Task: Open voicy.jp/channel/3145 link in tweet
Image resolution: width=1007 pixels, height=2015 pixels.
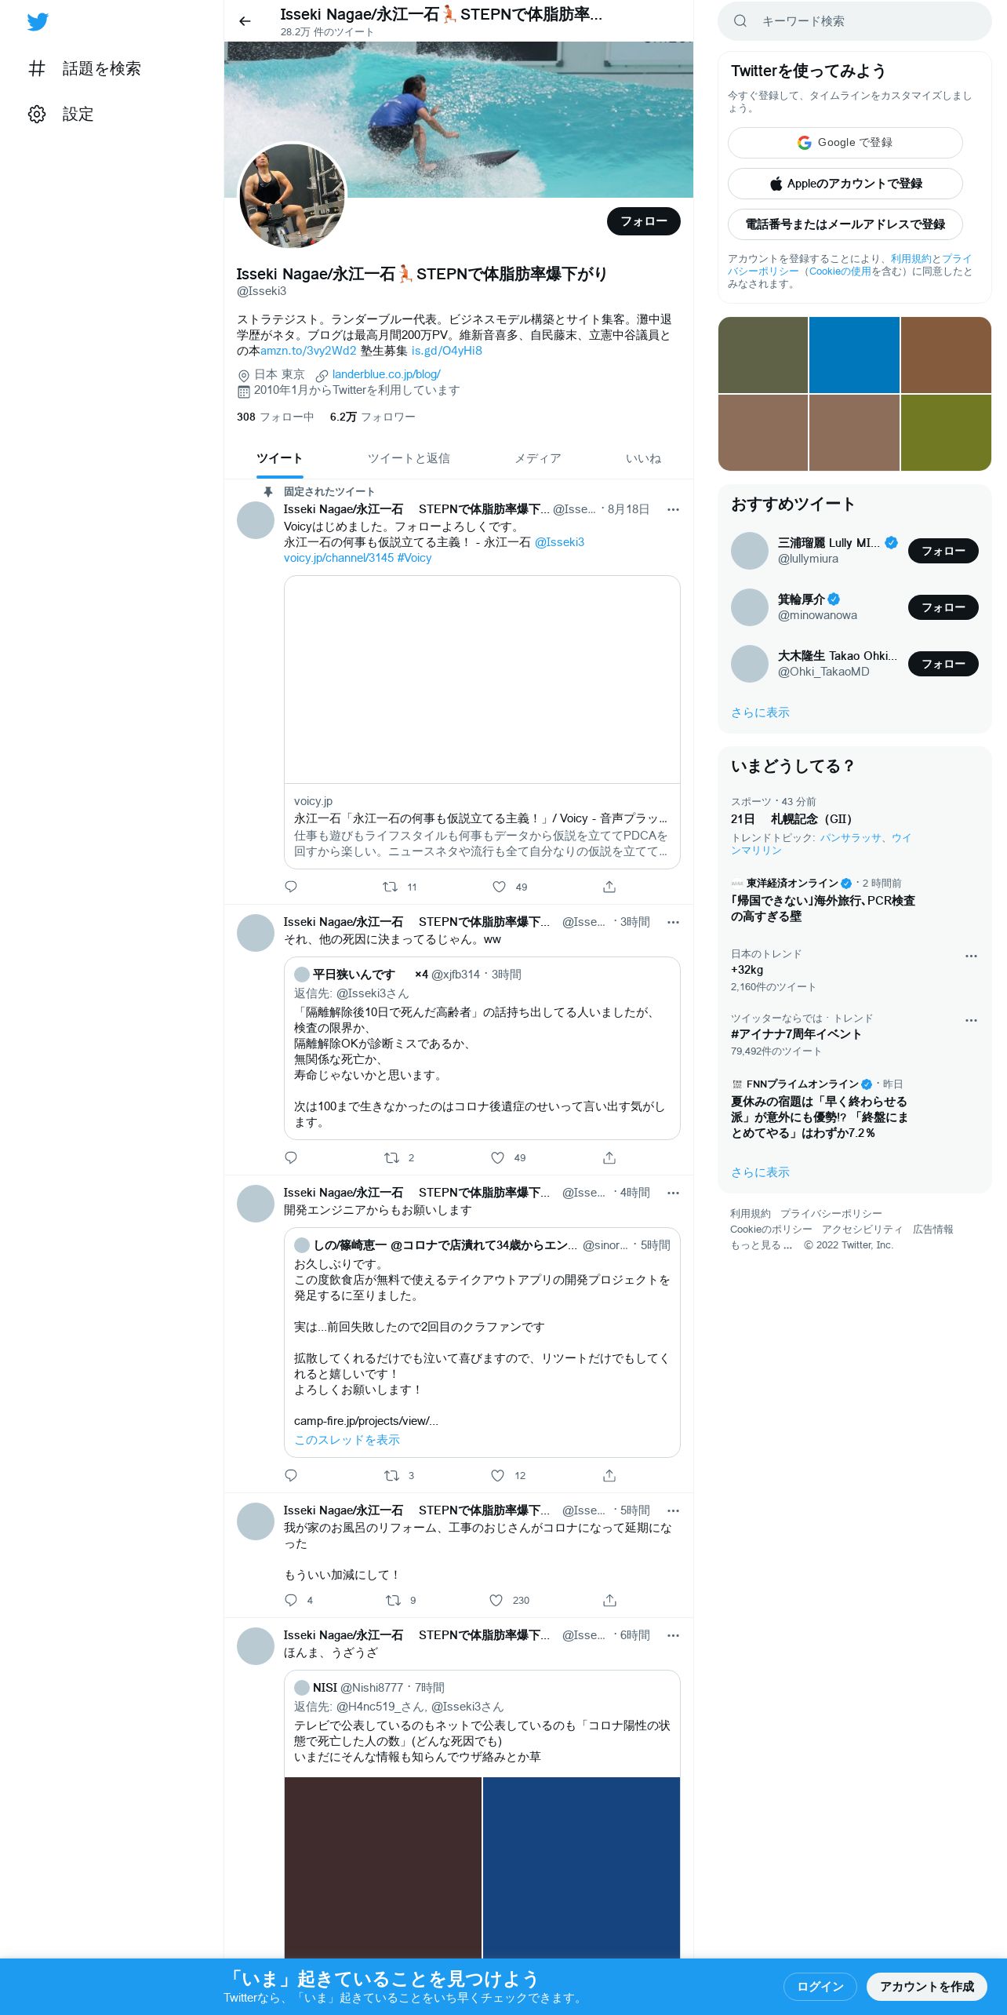Action: click(x=339, y=558)
